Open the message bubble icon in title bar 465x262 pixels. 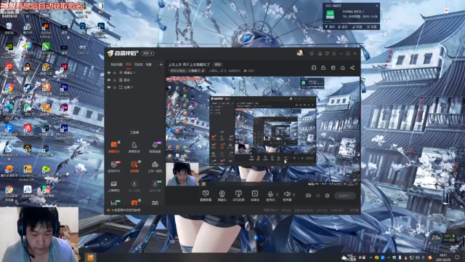[312, 53]
